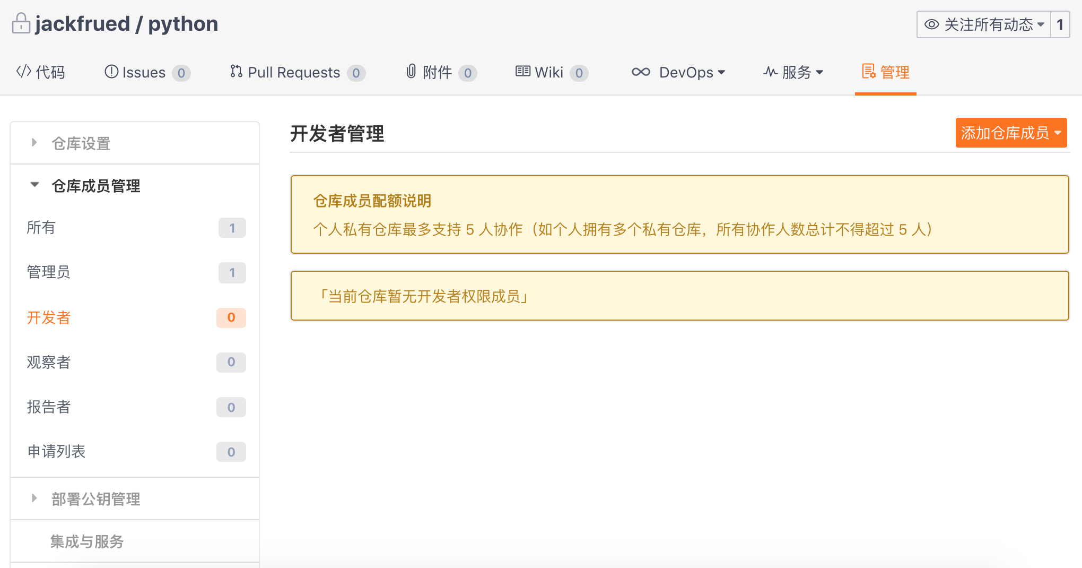Image resolution: width=1082 pixels, height=568 pixels.
Task: Click the infinity icon for DevOps
Action: point(641,72)
